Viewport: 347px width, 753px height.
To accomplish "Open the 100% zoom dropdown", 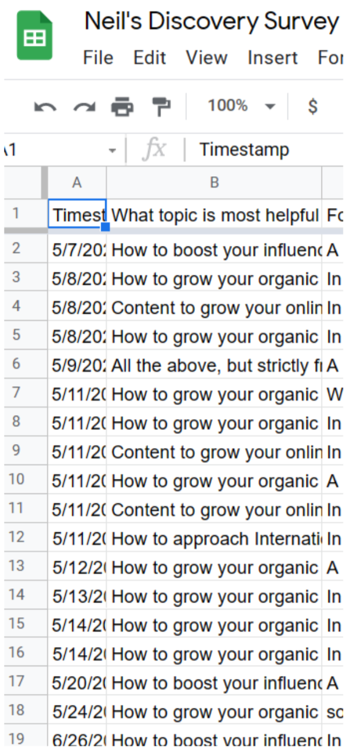I will tap(241, 106).
